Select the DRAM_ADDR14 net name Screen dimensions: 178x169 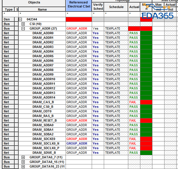tap(44, 97)
